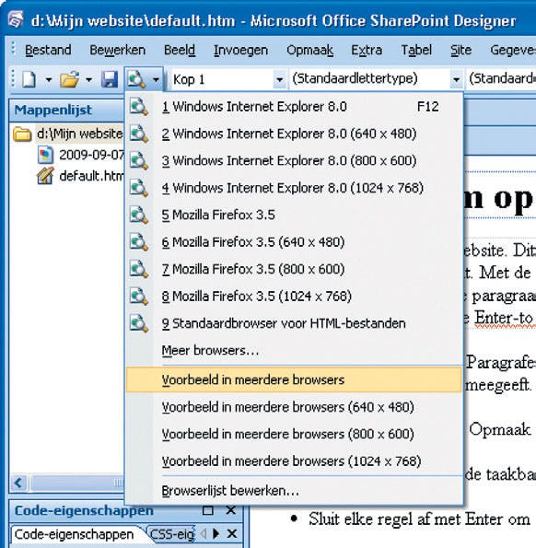Click icon beside Mozilla Firefox 3.5 (640 x 480)
Viewport: 536px width, 548px height.
point(139,242)
